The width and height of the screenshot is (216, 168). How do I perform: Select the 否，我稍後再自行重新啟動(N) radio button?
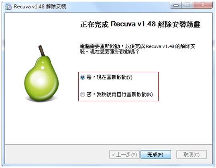82,94
